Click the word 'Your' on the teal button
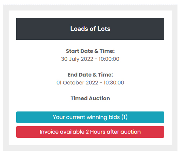 [59, 117]
